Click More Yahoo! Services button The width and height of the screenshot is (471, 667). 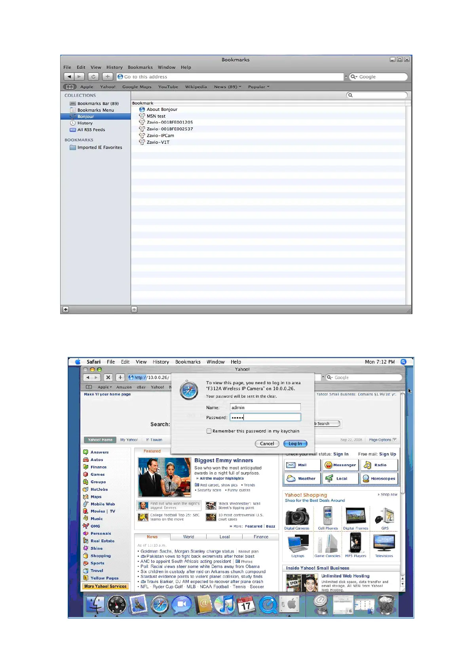(105, 586)
